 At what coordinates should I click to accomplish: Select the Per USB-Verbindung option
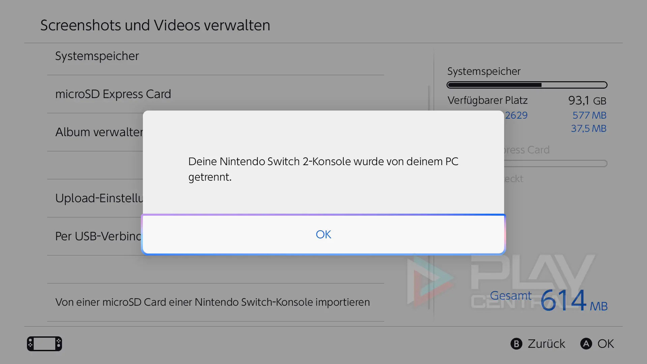[x=95, y=236]
